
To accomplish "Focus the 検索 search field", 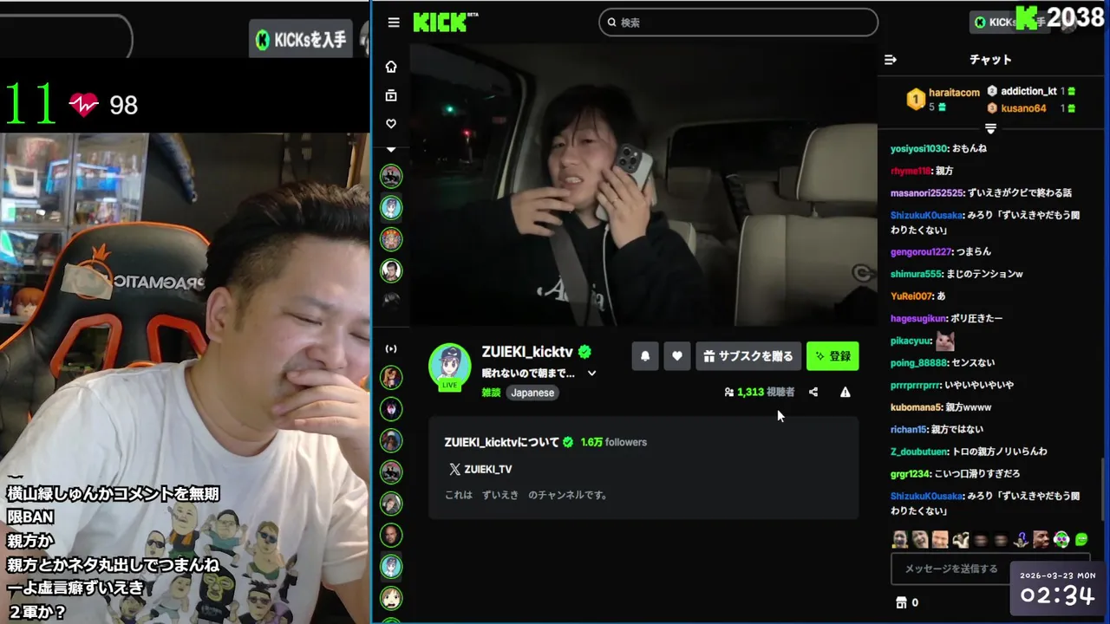I will point(739,23).
